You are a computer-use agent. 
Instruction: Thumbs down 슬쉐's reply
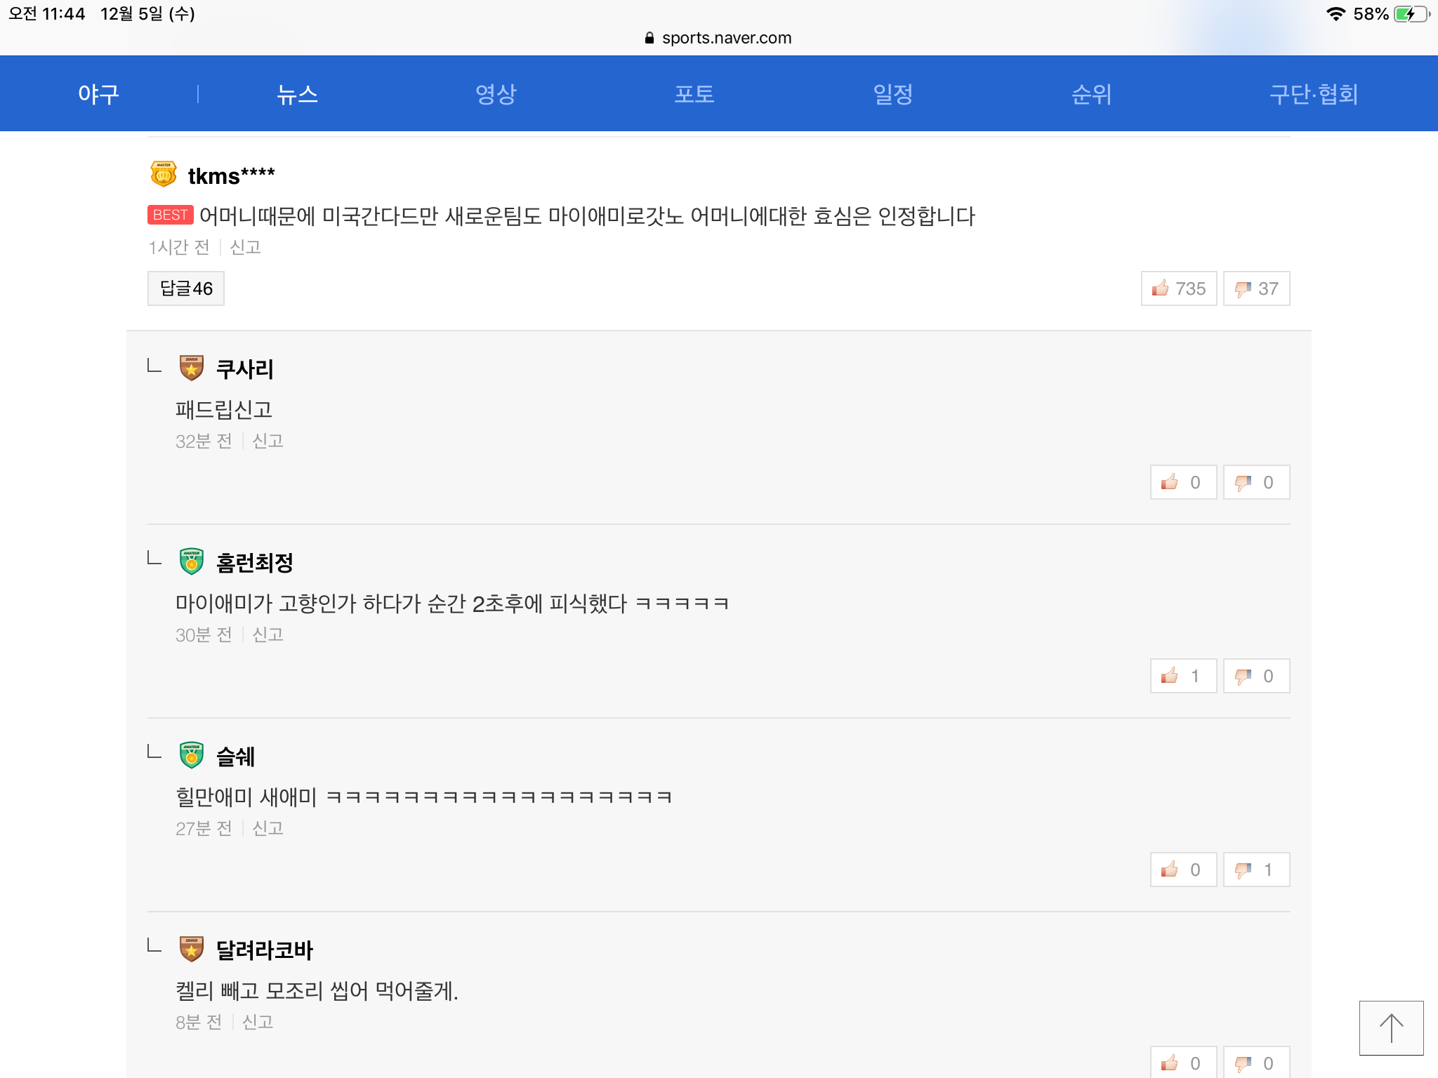point(1256,870)
